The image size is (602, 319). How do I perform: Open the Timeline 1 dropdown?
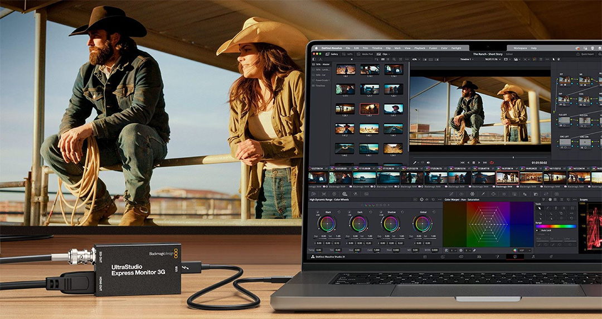point(467,59)
